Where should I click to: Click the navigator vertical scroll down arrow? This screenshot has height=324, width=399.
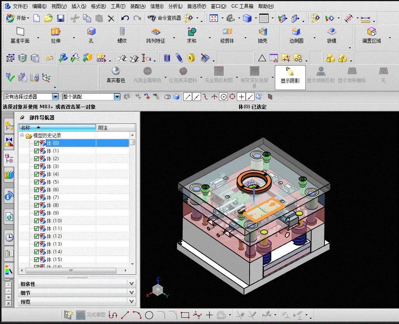tap(132, 264)
